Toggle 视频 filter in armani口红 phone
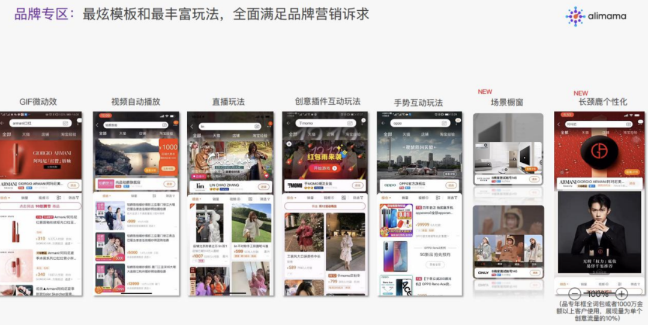 44,198
